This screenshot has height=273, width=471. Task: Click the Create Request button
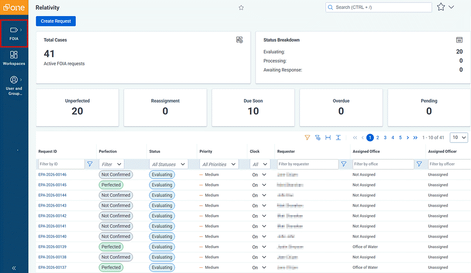[x=56, y=21]
